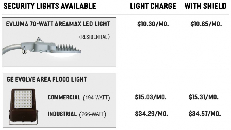Click the Commercial label
Screen dimensions: 231x130
point(64,97)
